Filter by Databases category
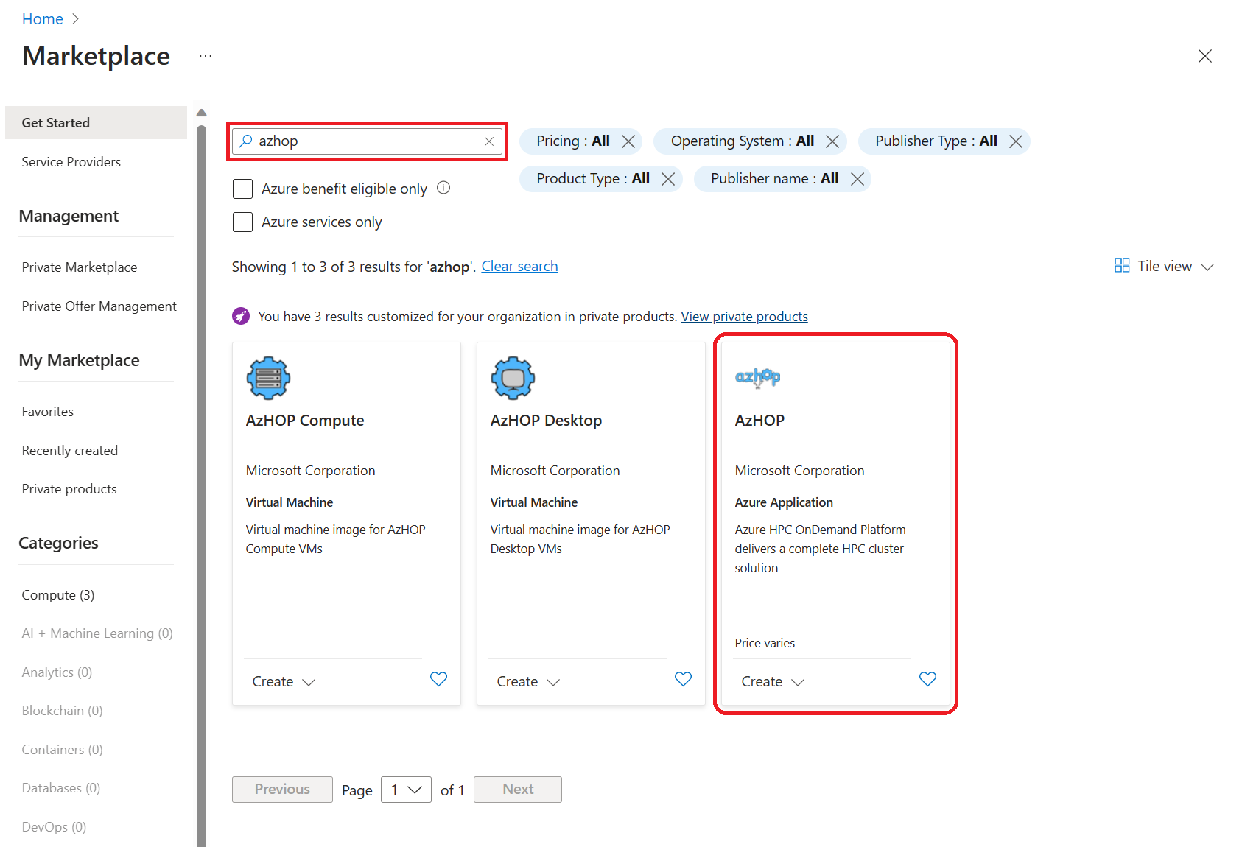1242x847 pixels. point(61,788)
